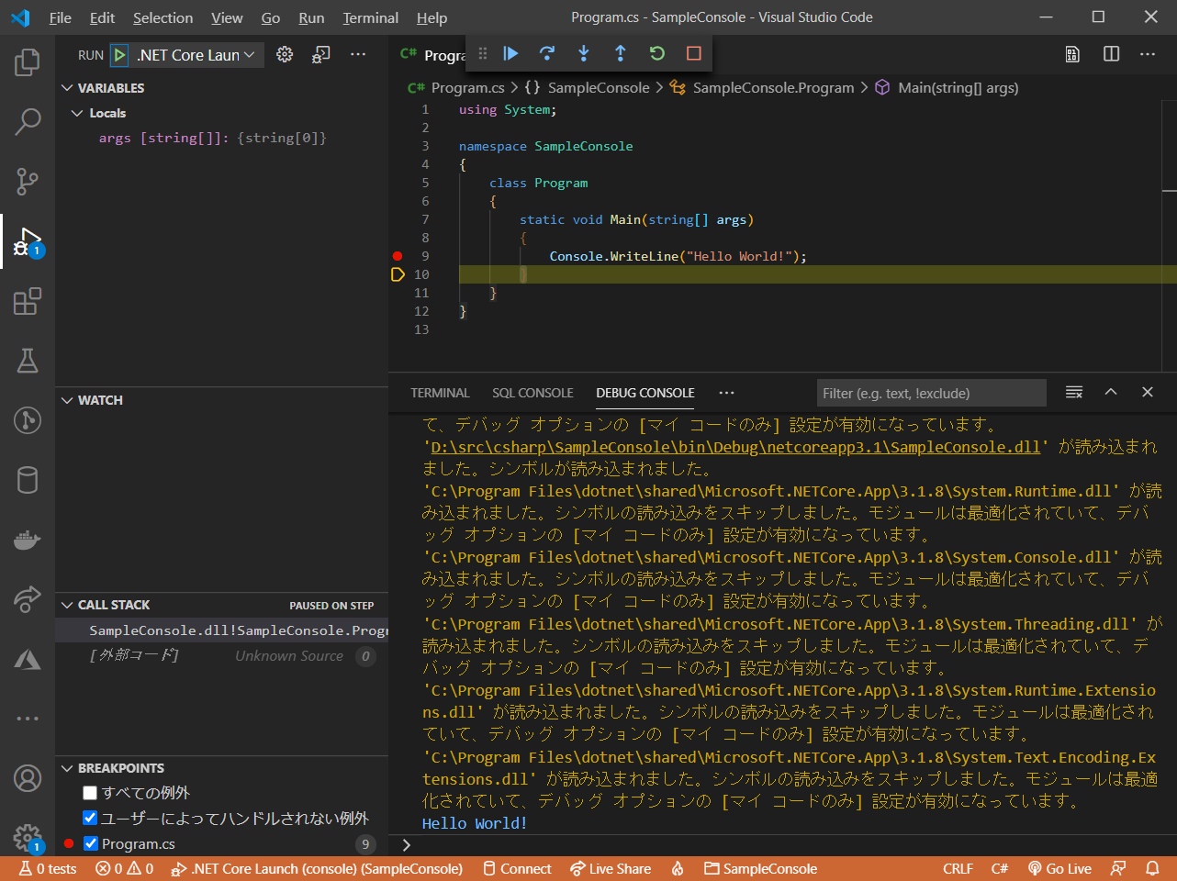Toggle the すべての例外 breakpoint checkbox
Viewport: 1177px width, 881px height.
coord(90,793)
